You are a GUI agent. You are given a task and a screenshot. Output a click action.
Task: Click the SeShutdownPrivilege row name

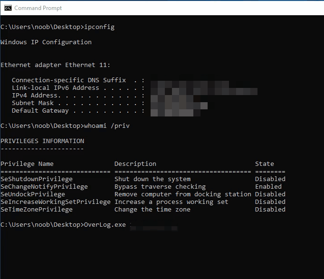click(37, 179)
